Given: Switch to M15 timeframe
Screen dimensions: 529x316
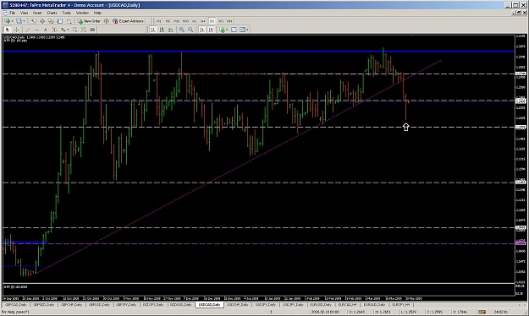Looking at the screenshot, I should [x=176, y=21].
